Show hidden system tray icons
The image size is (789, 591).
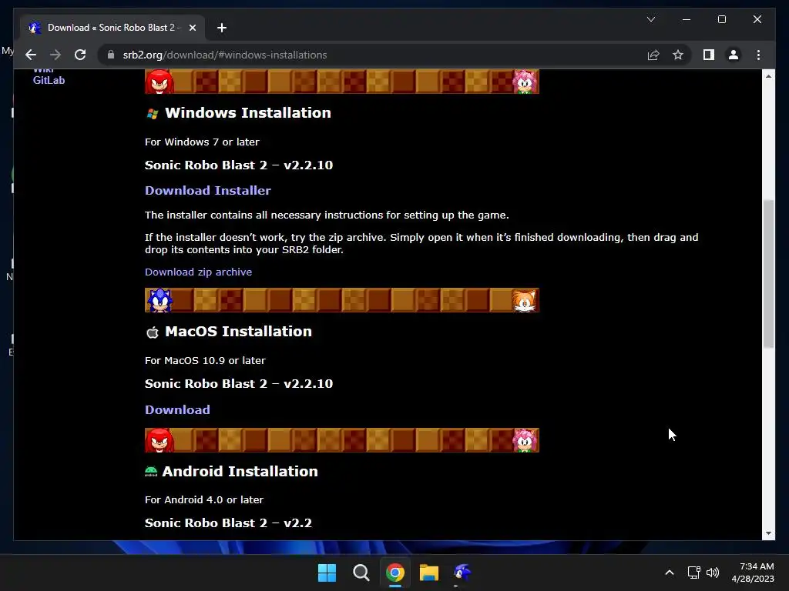pyautogui.click(x=670, y=573)
